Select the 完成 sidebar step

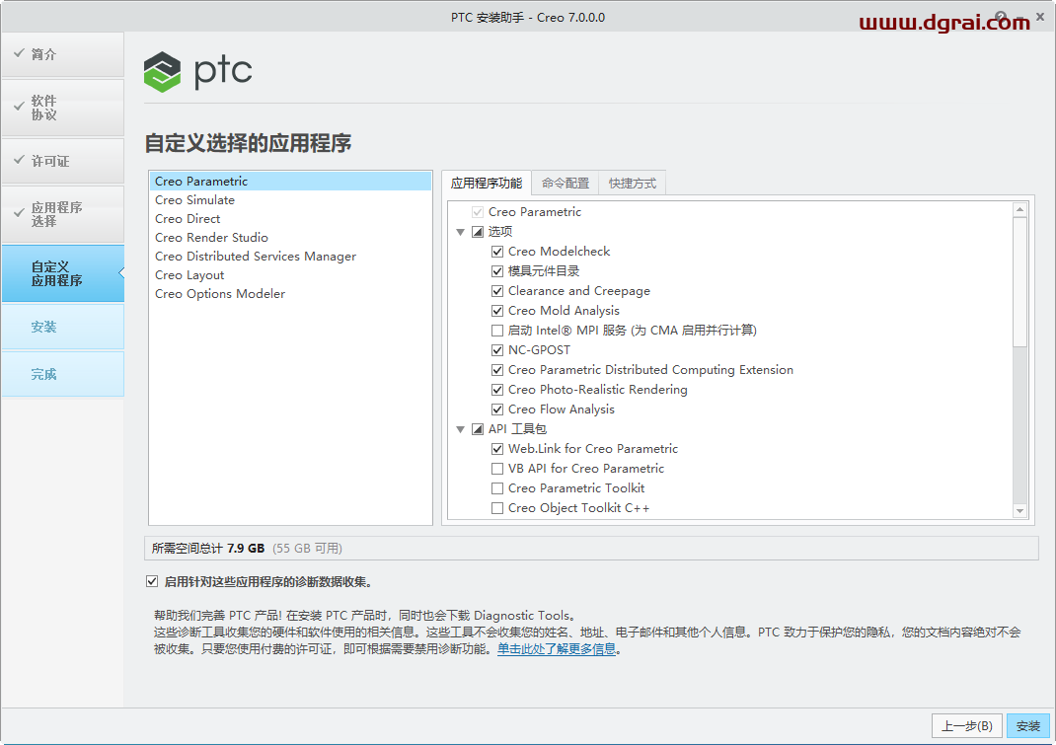[x=62, y=374]
